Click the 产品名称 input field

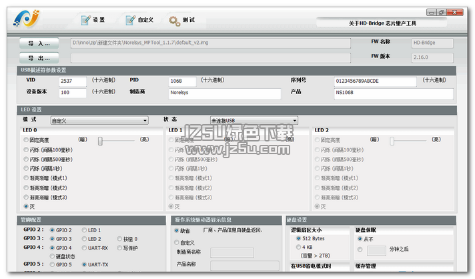pos(245,266)
